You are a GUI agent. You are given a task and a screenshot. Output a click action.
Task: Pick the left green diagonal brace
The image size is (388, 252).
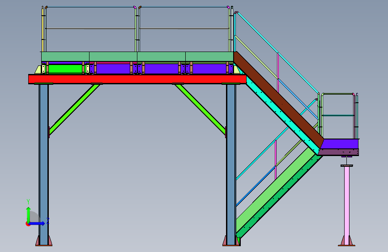74,109
